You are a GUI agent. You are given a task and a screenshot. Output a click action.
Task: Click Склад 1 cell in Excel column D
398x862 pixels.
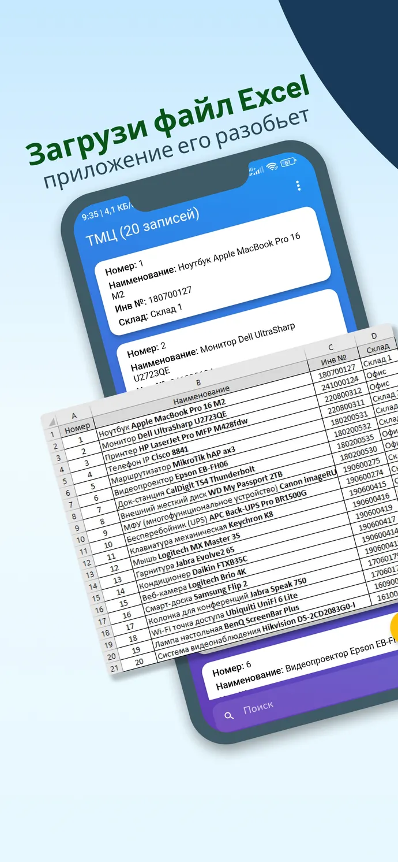[378, 361]
